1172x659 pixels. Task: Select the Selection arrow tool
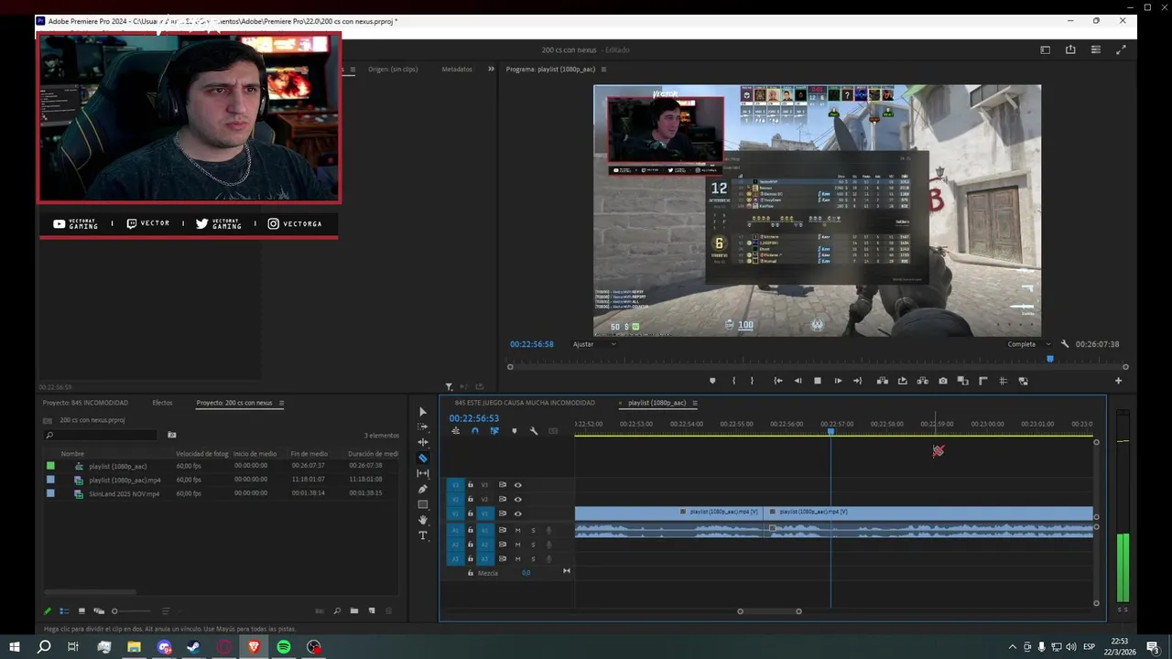point(422,412)
